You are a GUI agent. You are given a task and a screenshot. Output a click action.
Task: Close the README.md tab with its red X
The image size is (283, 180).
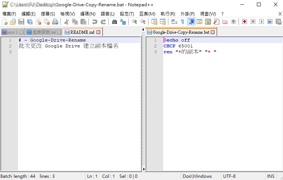[x=98, y=32]
